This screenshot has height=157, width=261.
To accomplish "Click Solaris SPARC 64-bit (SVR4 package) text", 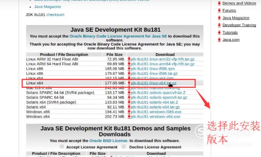I will (x=60, y=93).
